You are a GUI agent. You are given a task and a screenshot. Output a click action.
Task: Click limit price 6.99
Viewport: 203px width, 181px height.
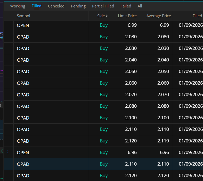(x=132, y=25)
